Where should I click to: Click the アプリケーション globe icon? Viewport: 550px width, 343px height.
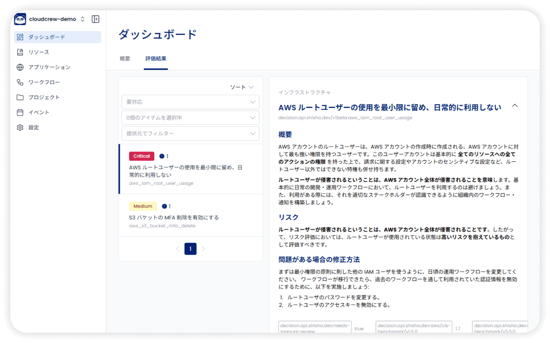pos(20,67)
